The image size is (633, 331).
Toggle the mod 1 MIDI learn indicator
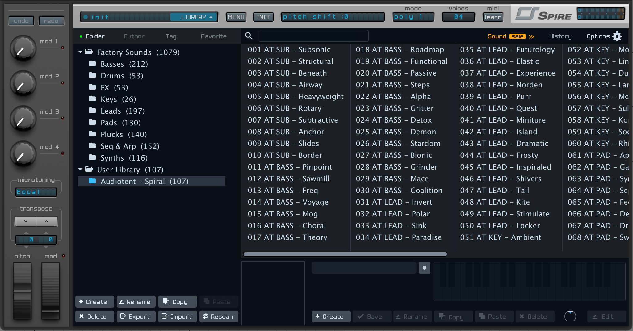tap(63, 48)
